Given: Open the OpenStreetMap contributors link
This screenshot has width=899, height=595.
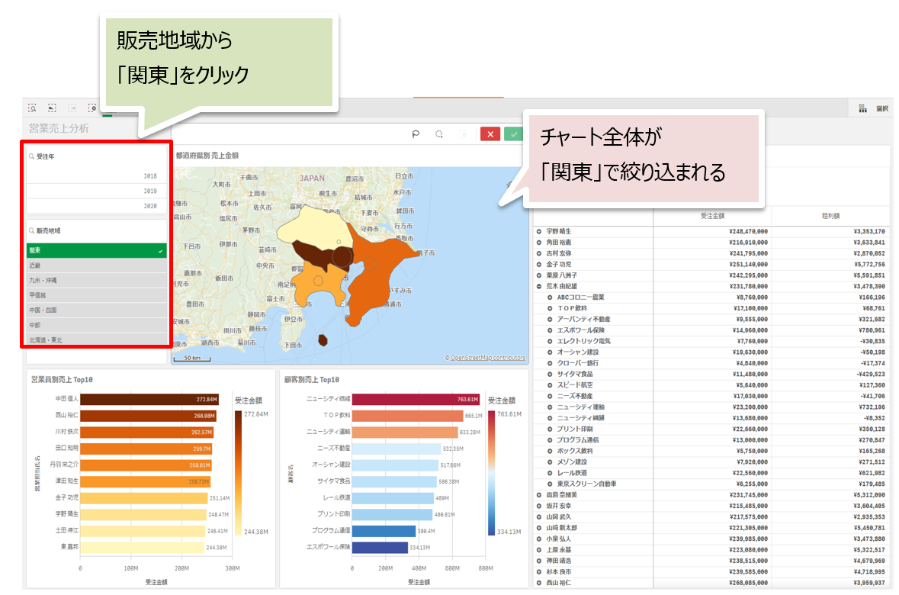Looking at the screenshot, I should tap(487, 358).
